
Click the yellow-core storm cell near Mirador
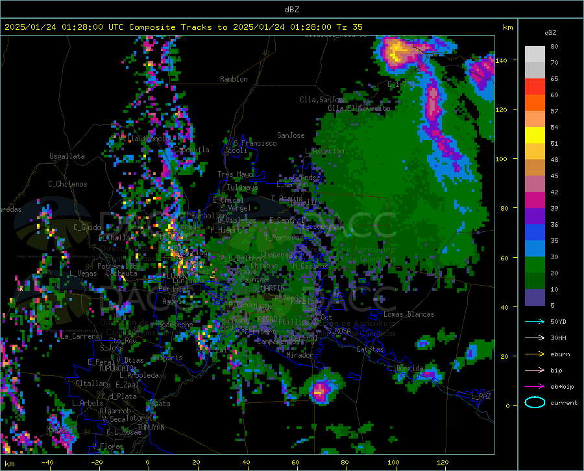[x=320, y=390]
